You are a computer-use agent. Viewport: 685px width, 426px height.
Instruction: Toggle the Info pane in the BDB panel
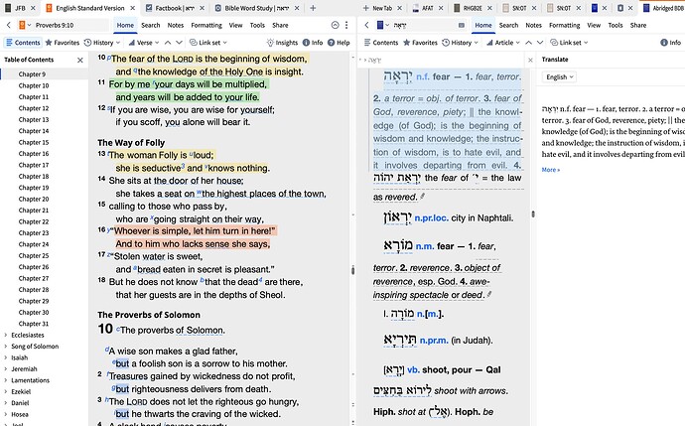coord(670,43)
